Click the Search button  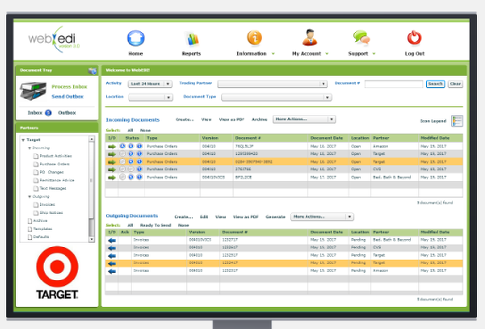(x=436, y=84)
